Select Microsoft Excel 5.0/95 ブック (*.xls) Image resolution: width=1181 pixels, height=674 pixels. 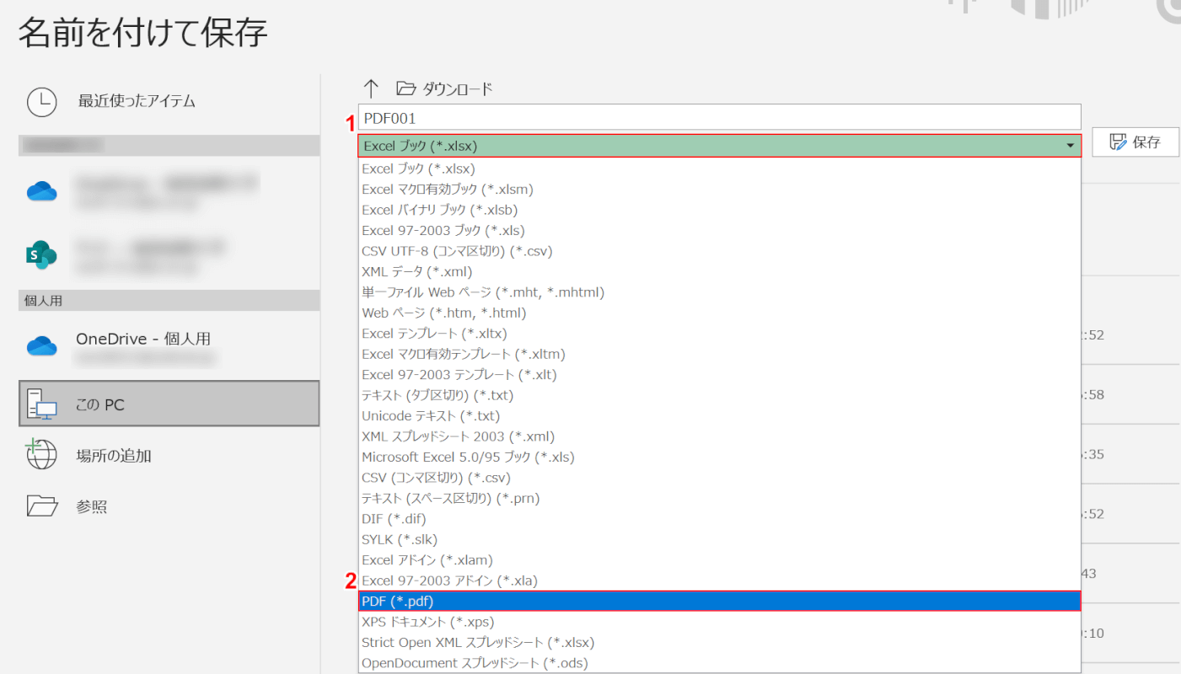719,457
